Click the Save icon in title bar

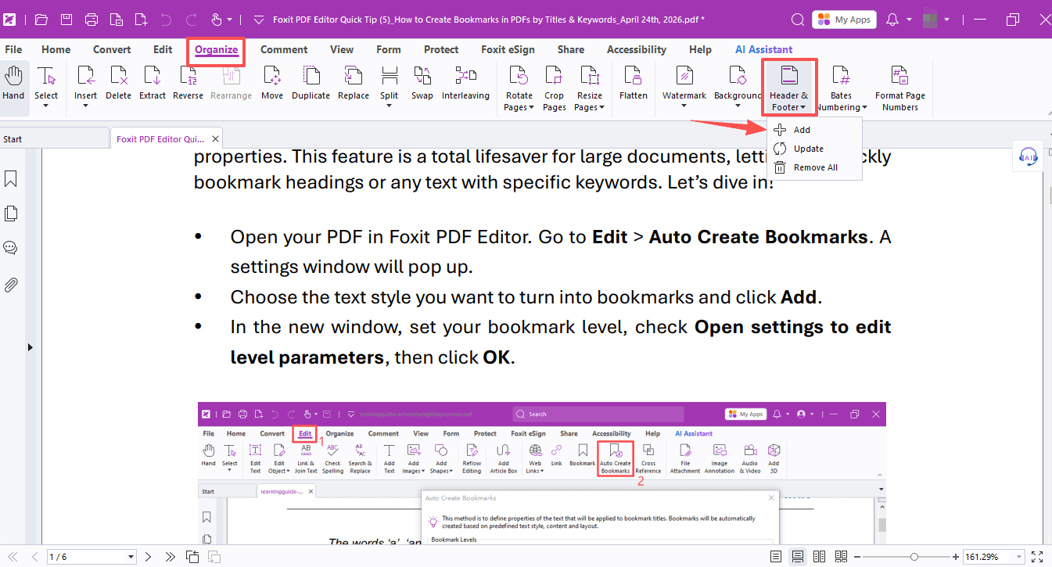(66, 20)
